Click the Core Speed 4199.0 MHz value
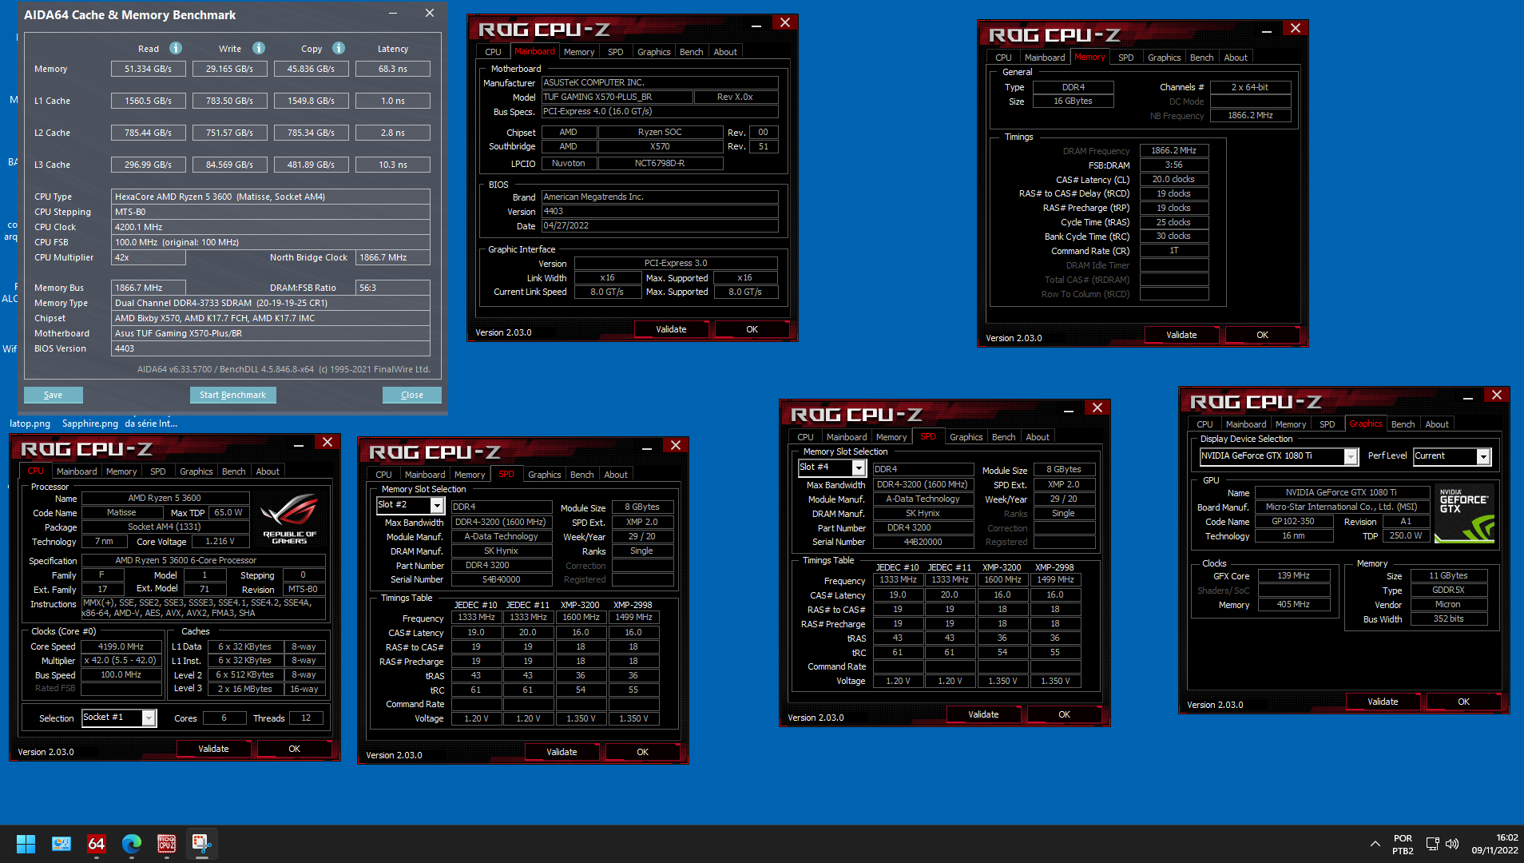The width and height of the screenshot is (1524, 863). [x=121, y=646]
